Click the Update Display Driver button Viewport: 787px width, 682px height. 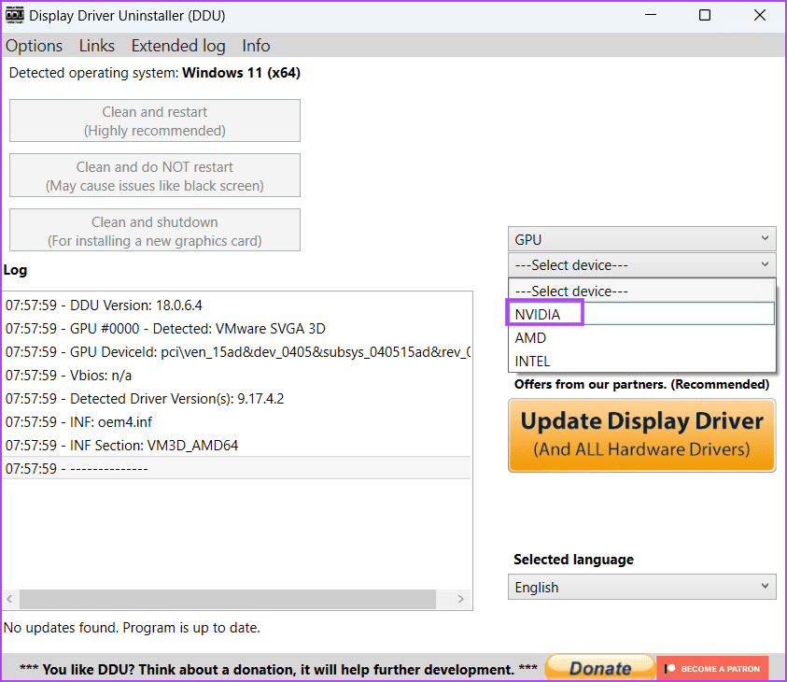click(x=641, y=435)
